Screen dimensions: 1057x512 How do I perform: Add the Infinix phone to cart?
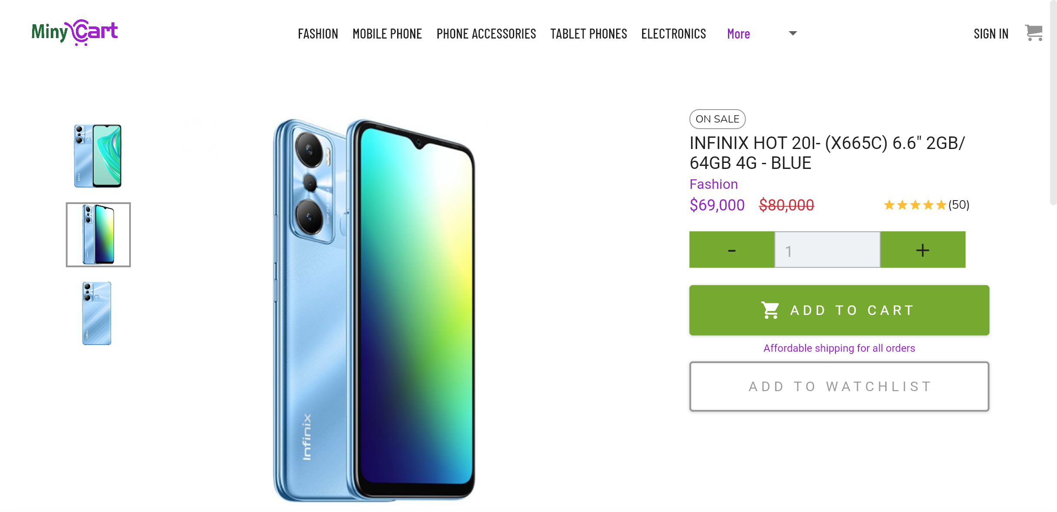point(839,310)
